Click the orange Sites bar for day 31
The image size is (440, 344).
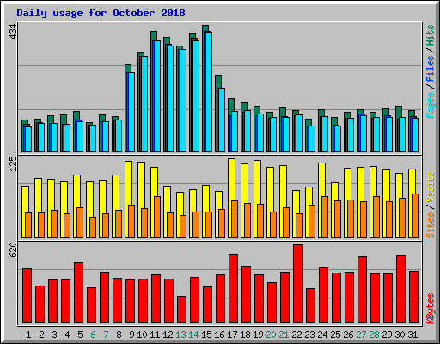tap(415, 216)
